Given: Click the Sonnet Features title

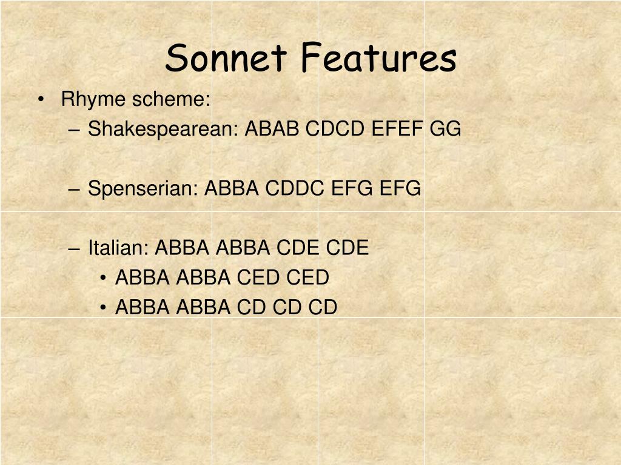Looking at the screenshot, I should 311,58.
